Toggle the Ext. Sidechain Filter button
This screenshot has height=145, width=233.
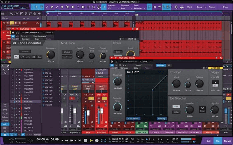pos(176,107)
